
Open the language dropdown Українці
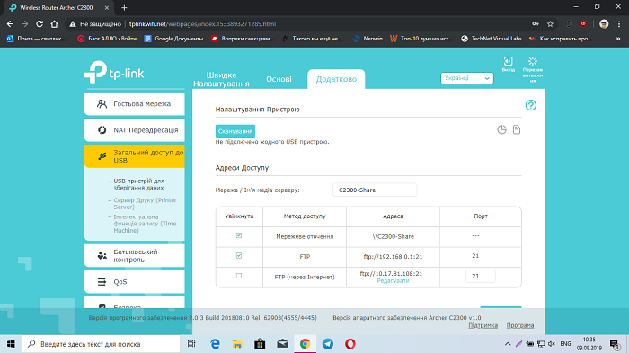point(467,78)
